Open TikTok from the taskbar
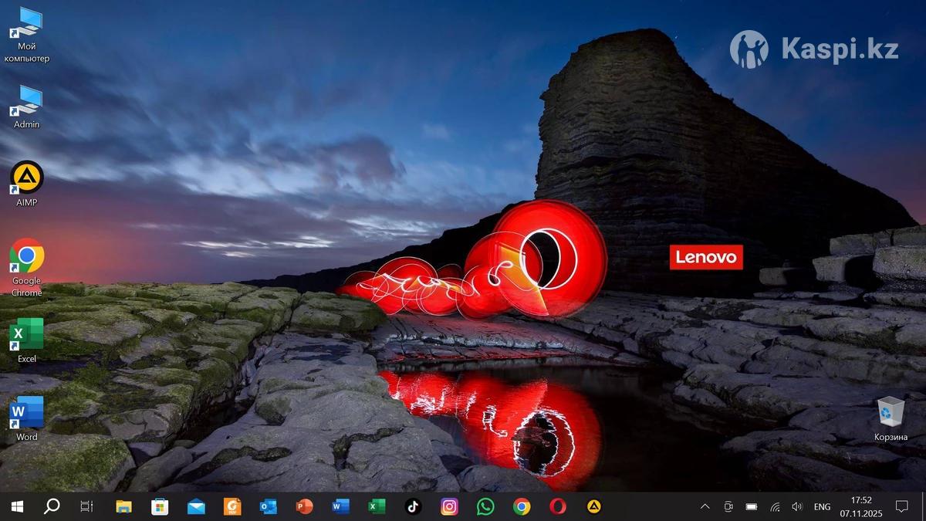Image resolution: width=926 pixels, height=521 pixels. [413, 506]
